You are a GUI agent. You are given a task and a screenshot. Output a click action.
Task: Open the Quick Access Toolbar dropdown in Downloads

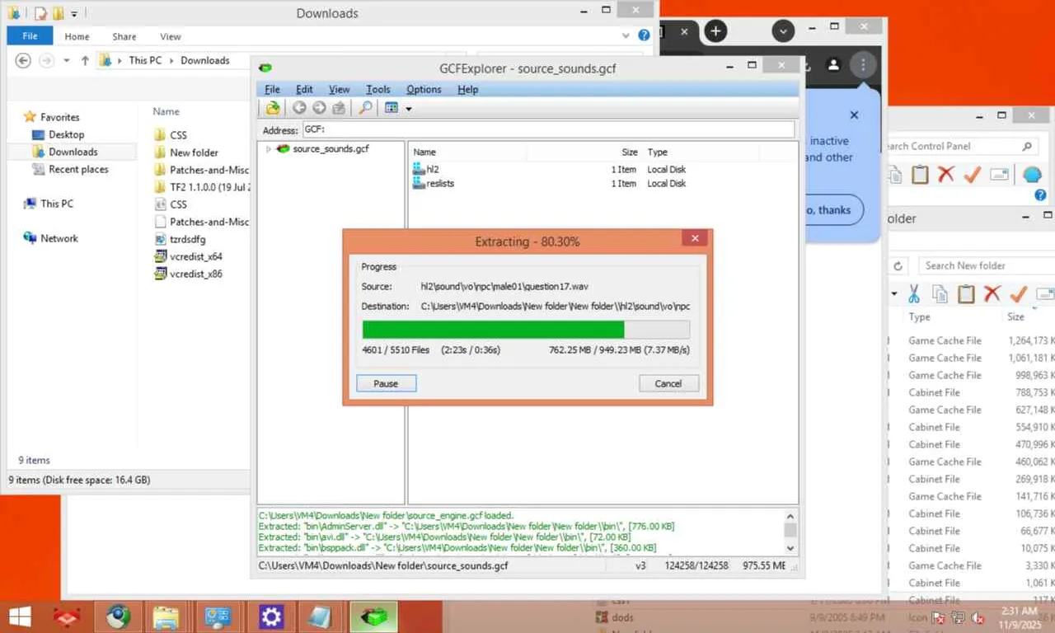click(x=73, y=13)
